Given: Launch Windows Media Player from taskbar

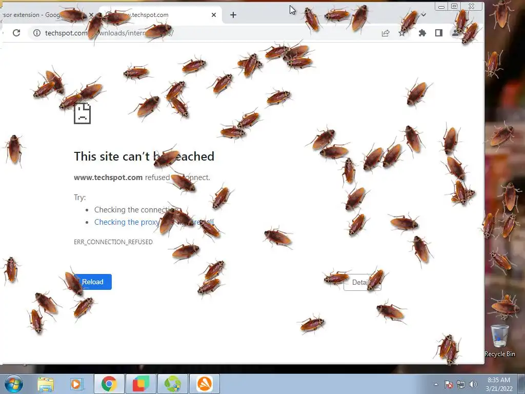Looking at the screenshot, I should (76, 384).
